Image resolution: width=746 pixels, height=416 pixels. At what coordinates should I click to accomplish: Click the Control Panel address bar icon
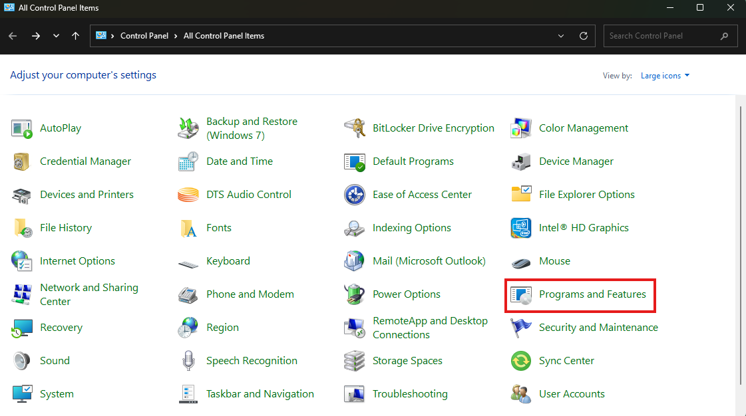(x=101, y=36)
